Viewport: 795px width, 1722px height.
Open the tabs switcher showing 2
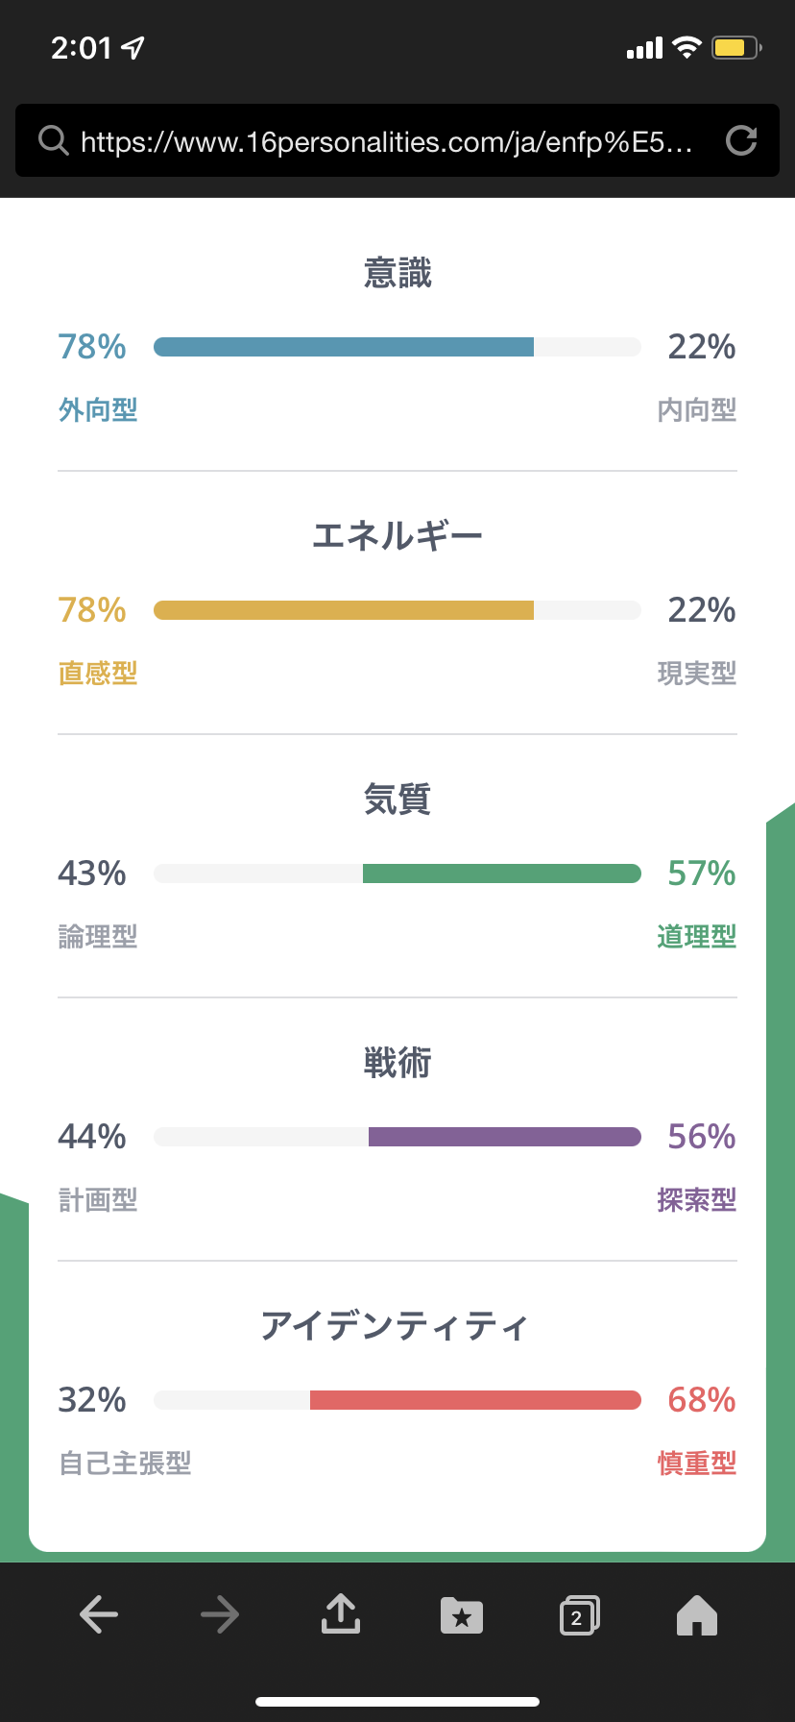coord(579,1615)
